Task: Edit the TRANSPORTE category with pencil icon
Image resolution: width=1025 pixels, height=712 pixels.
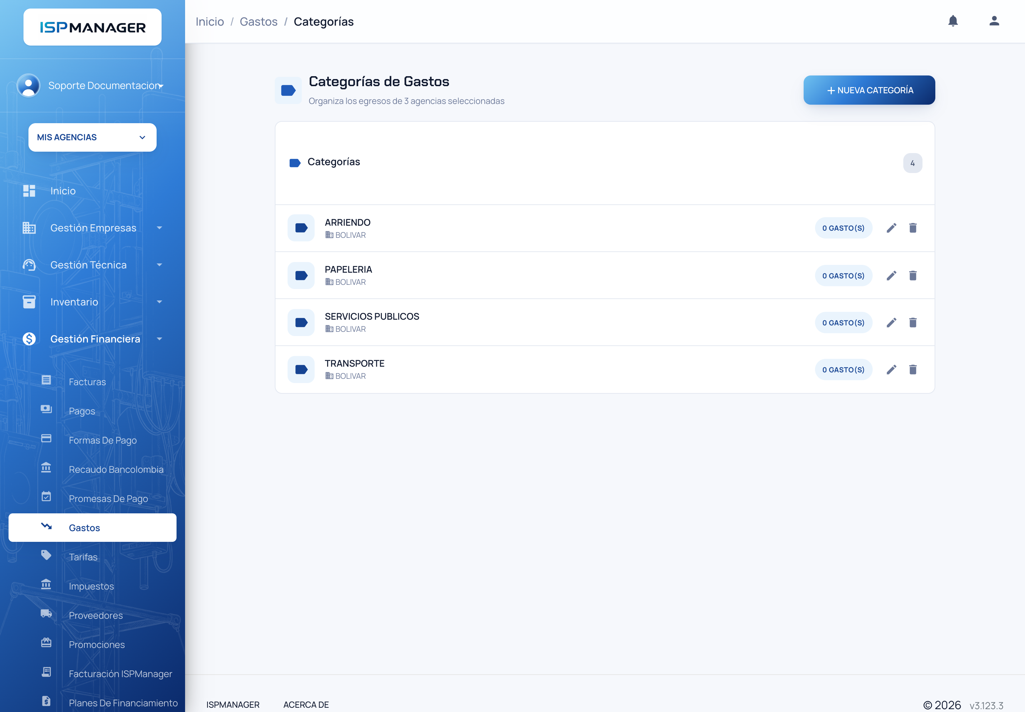Action: (891, 370)
